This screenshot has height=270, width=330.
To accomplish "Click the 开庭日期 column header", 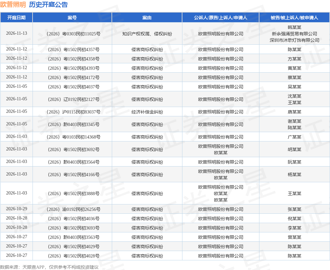I will click(16, 18).
